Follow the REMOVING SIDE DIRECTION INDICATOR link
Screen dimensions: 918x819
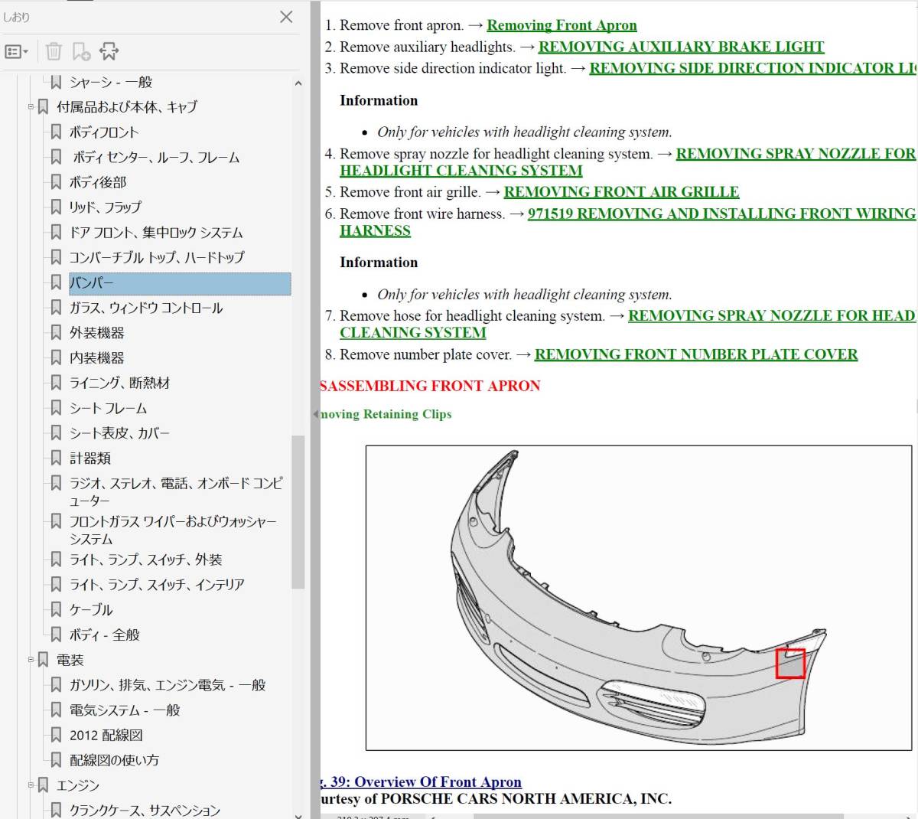coord(754,68)
